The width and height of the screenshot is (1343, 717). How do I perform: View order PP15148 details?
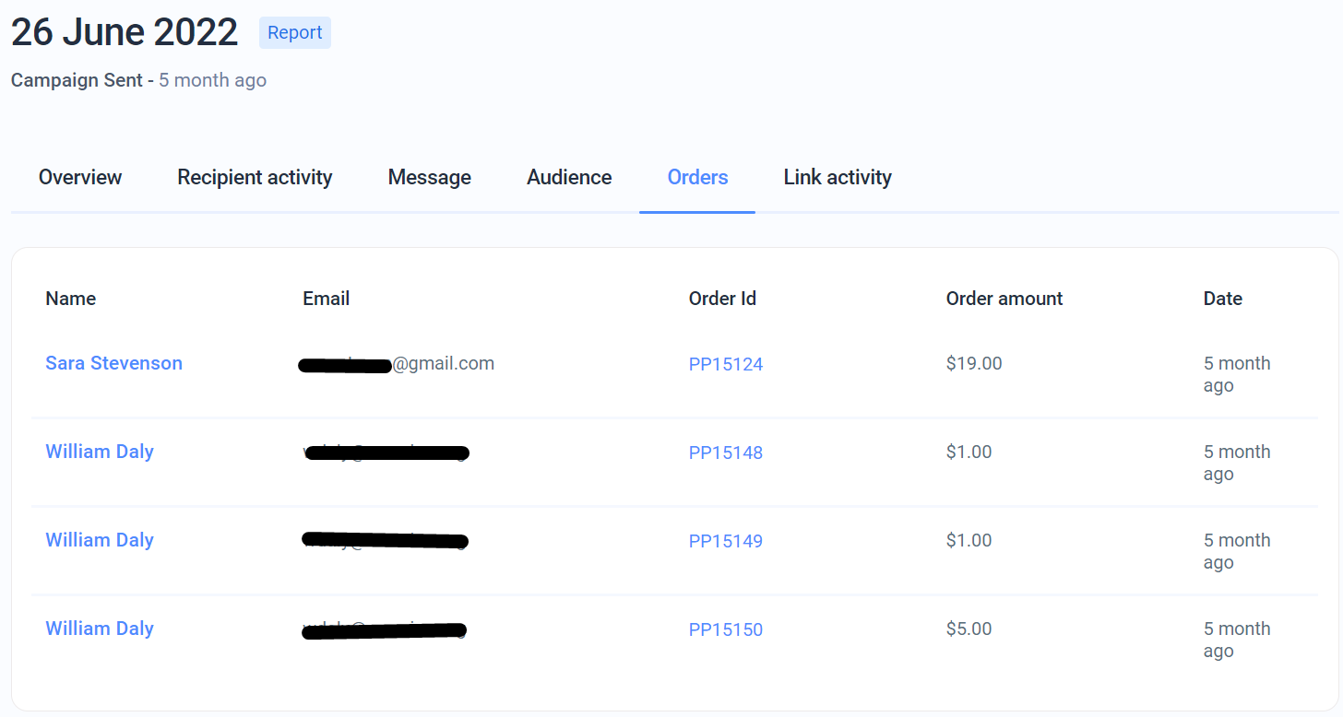[726, 453]
